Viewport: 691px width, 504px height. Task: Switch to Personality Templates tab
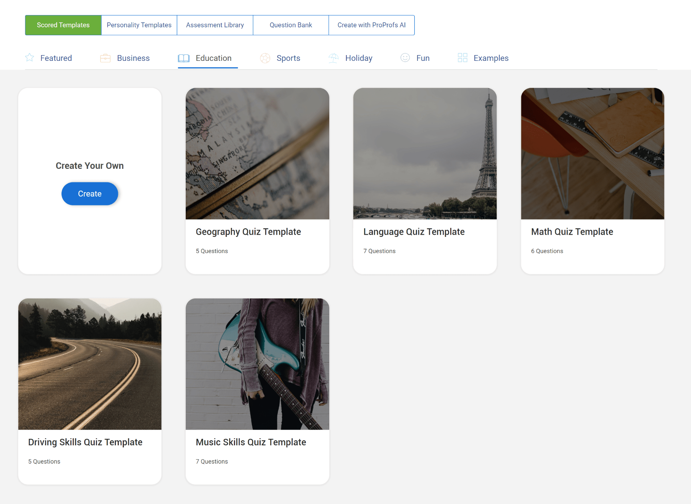click(139, 25)
